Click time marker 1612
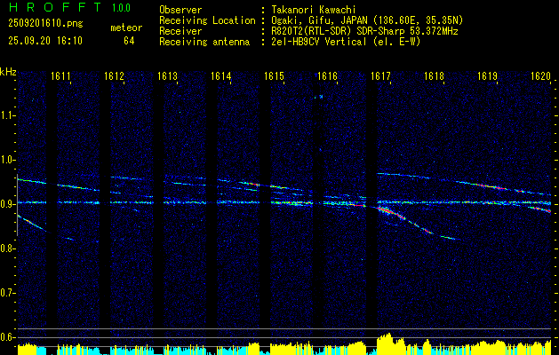559x355 pixels. coord(114,75)
